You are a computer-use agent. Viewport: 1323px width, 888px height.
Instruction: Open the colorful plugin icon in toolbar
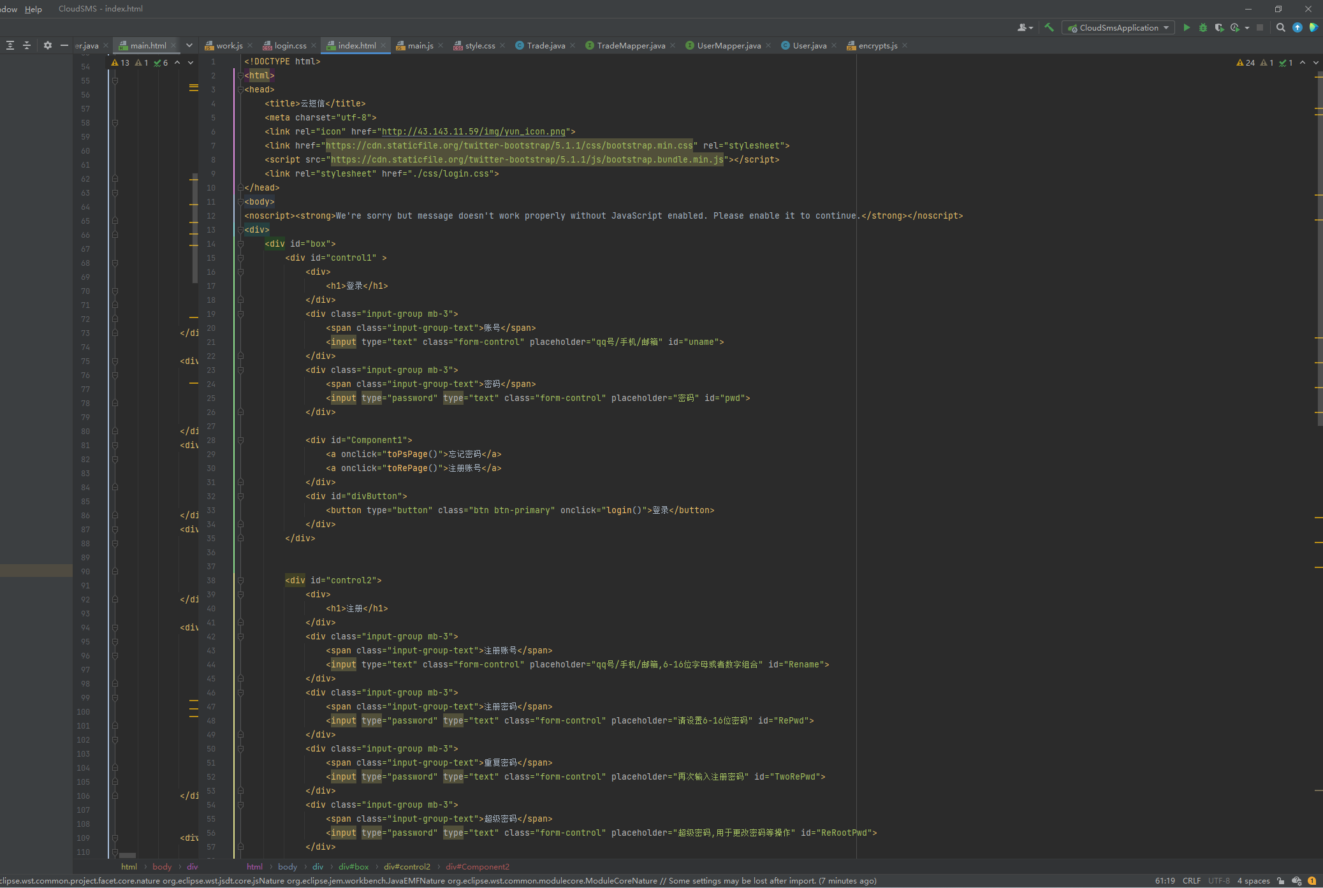[1313, 27]
